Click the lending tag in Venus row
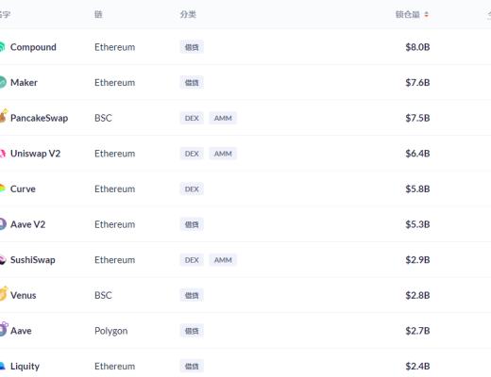The image size is (491, 377). click(192, 295)
